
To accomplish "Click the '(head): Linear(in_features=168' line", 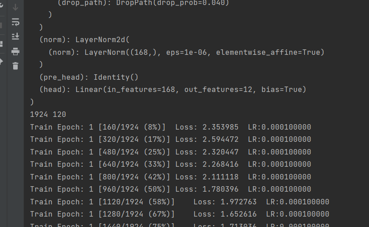I will point(173,90).
